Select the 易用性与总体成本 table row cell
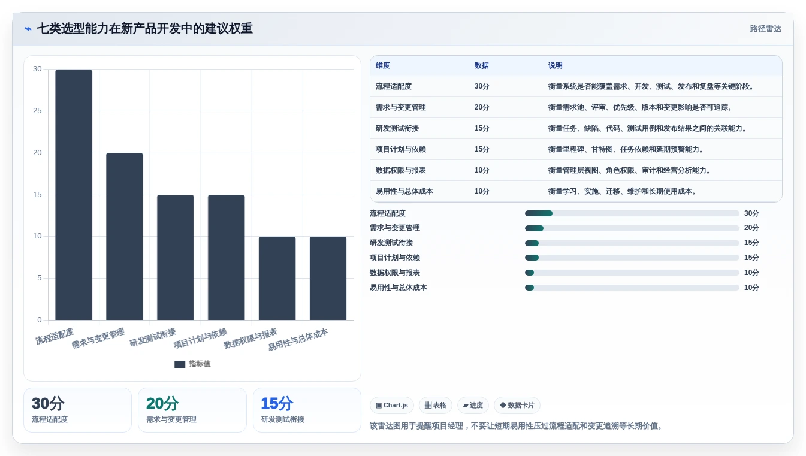 404,191
